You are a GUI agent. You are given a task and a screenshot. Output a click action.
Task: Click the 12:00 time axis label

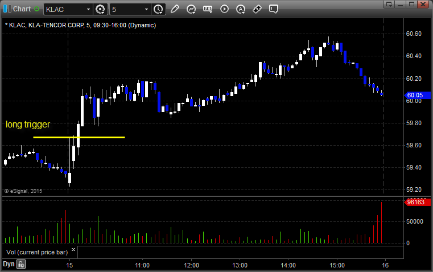coord(191,265)
